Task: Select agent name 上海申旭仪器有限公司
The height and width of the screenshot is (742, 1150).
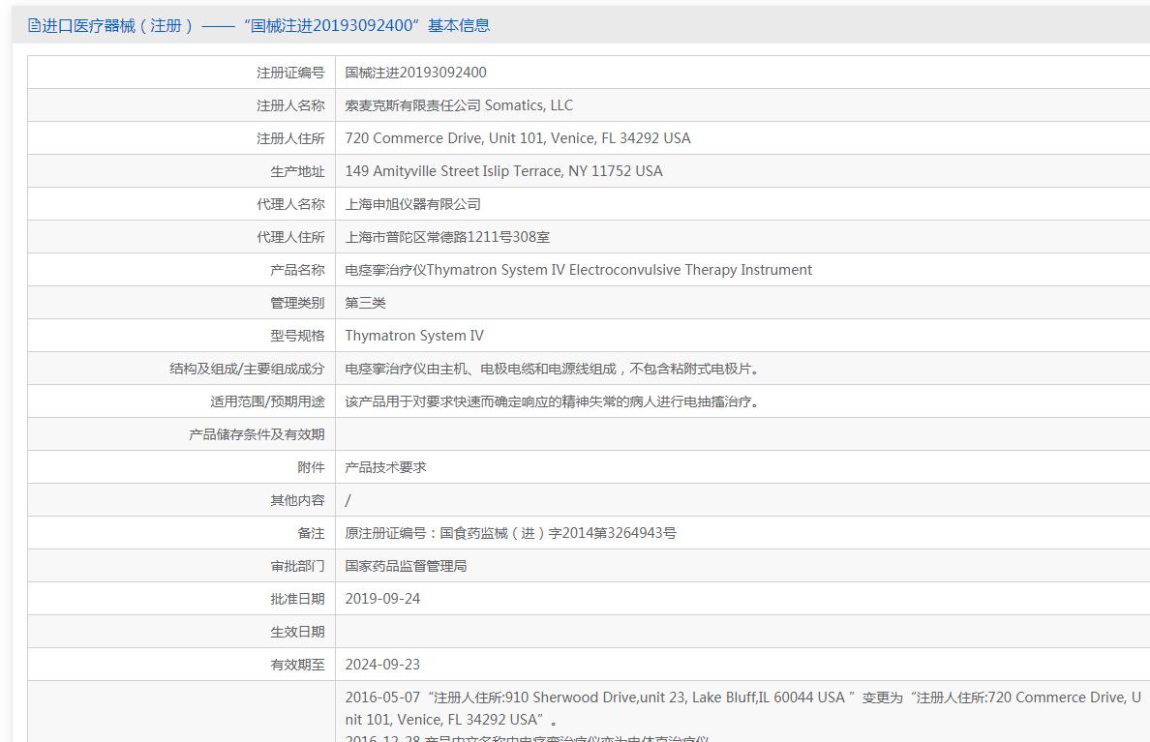Action: pos(413,204)
